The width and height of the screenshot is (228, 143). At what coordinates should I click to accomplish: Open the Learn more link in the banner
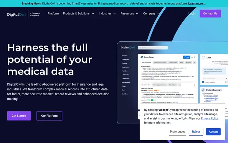[x=197, y=4]
